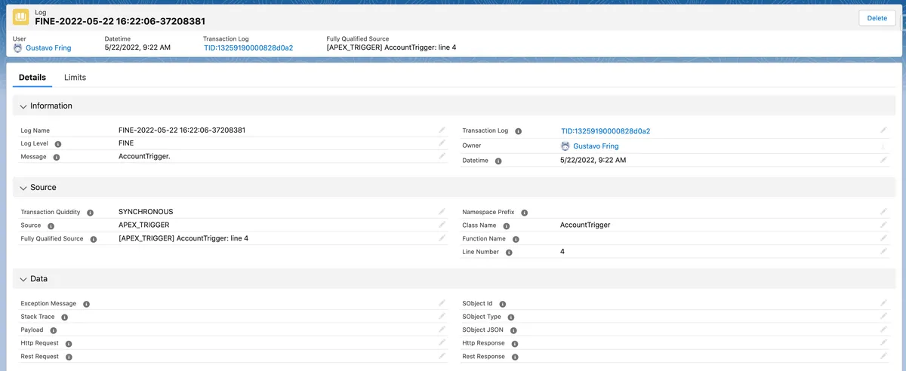
Task: Edit the Transaction Log field pencil icon
Action: click(x=883, y=130)
